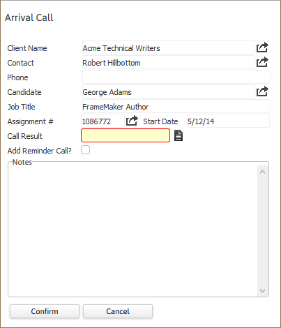Enable the Add Reminder Call checkbox
Image resolution: width=281 pixels, height=328 pixels.
(x=85, y=150)
